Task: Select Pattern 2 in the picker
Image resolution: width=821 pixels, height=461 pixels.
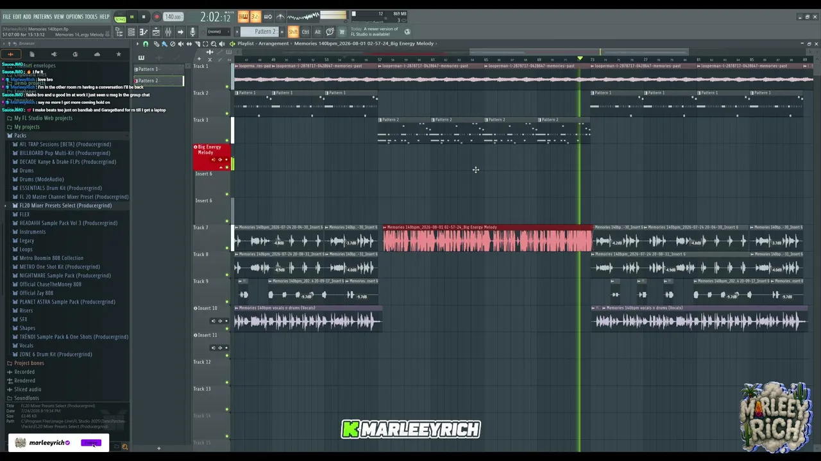Action: [x=158, y=81]
